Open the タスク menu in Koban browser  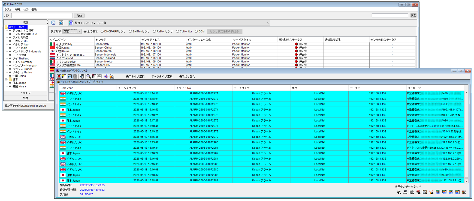click(8, 10)
